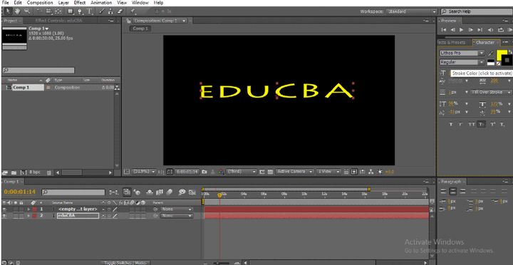Toggle Live Update in timeline header
Image resolution: width=513 pixels, height=265 pixels.
tap(127, 192)
